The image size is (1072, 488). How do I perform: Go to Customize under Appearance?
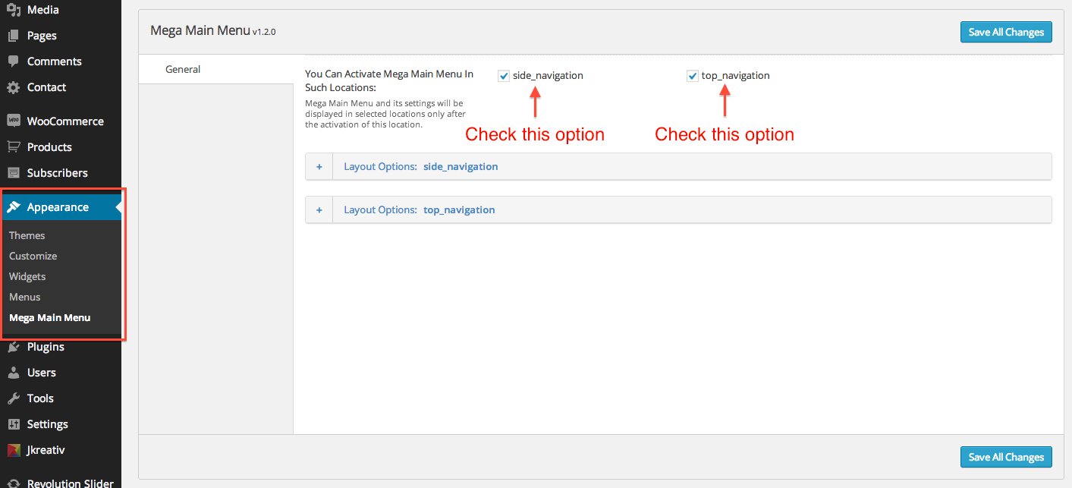pyautogui.click(x=33, y=256)
